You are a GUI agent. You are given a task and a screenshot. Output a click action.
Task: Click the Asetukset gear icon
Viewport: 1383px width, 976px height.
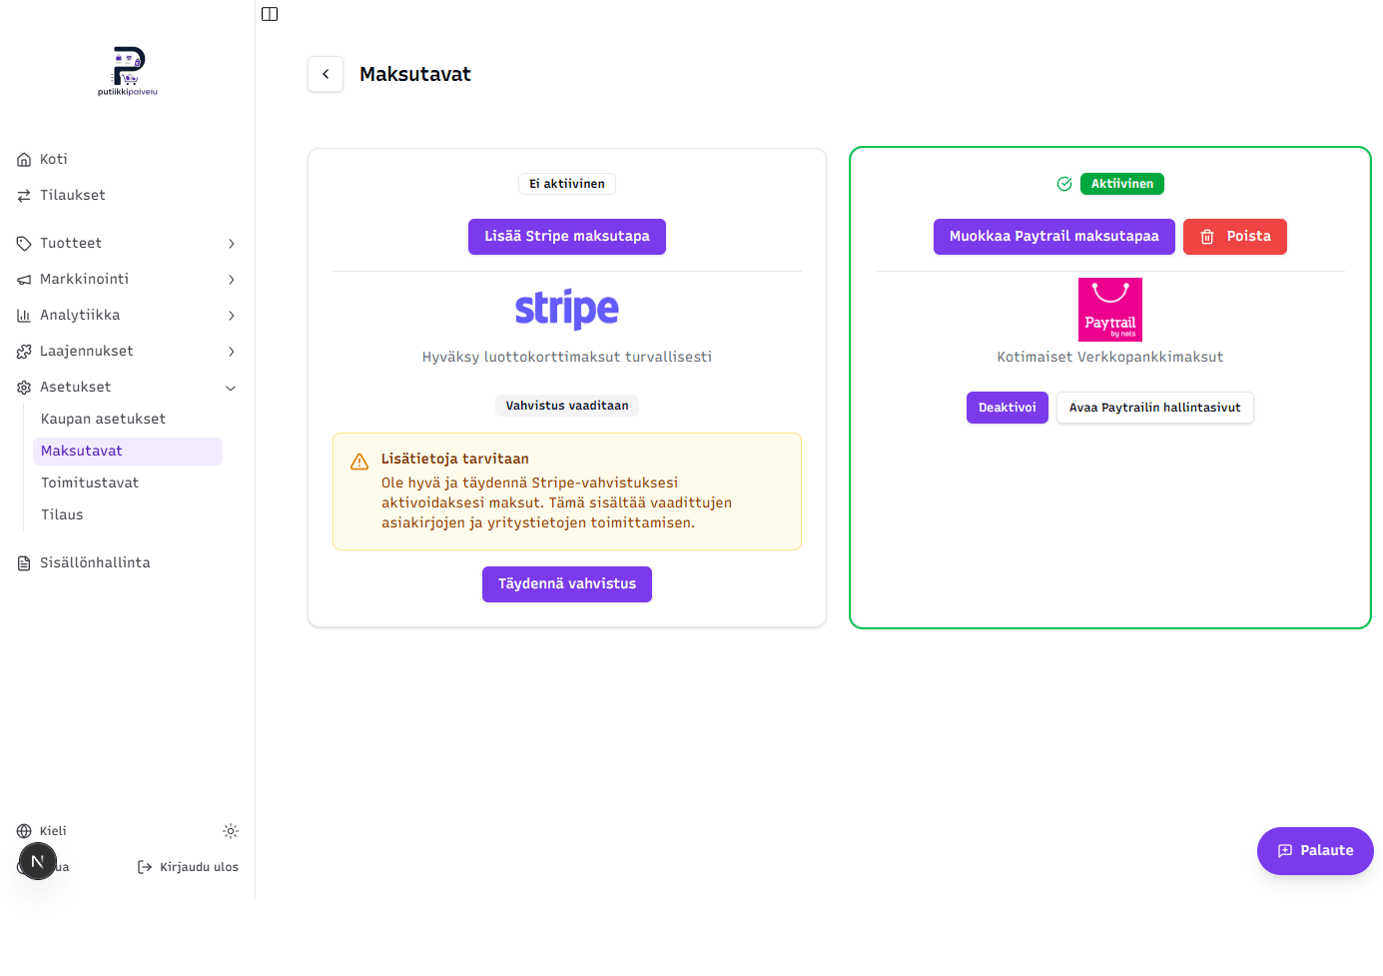pos(24,388)
